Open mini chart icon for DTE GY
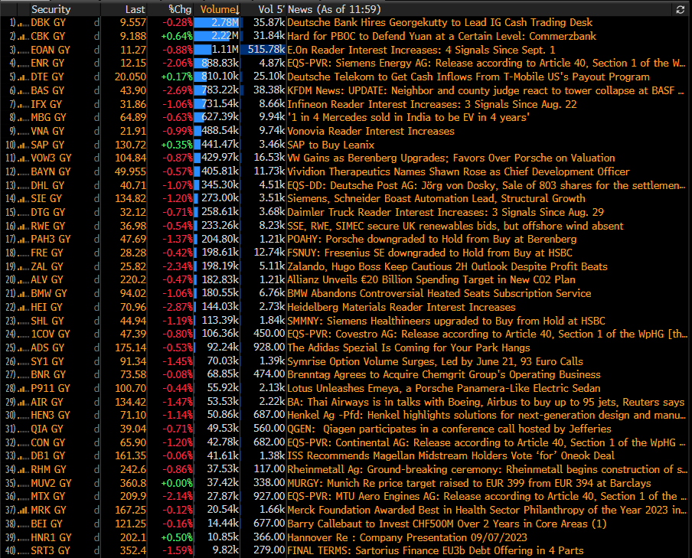This screenshot has width=692, height=558. 24,78
